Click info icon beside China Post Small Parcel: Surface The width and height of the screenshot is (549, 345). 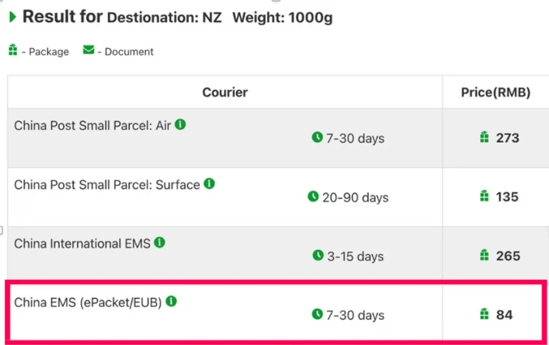coord(209,184)
